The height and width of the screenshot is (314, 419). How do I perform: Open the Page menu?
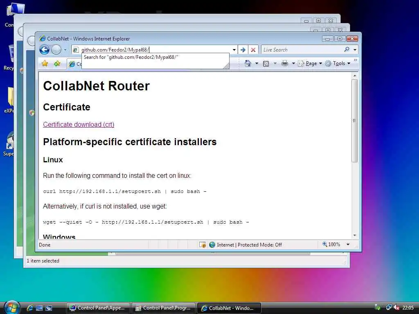(x=310, y=63)
